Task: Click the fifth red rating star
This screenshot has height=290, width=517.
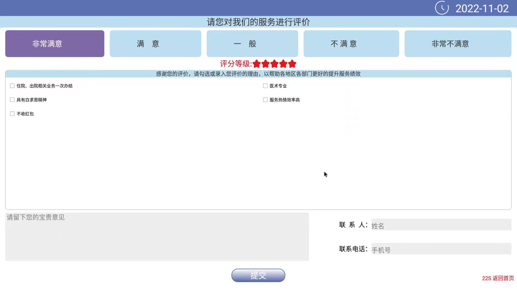Action: pyautogui.click(x=292, y=64)
